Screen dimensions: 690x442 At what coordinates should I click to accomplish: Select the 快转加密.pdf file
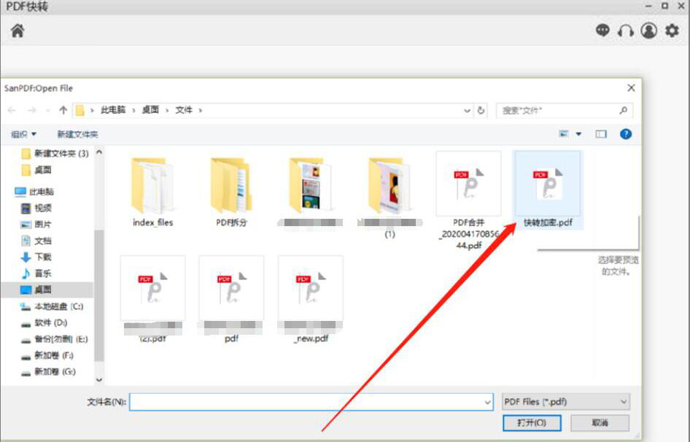(548, 190)
